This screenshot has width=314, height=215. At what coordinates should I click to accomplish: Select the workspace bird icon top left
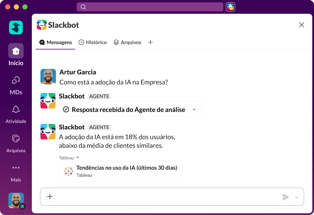pyautogui.click(x=16, y=27)
